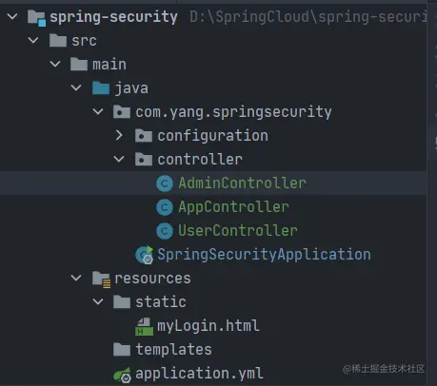Click the spring-security module icon
437x386 pixels.
coord(36,18)
